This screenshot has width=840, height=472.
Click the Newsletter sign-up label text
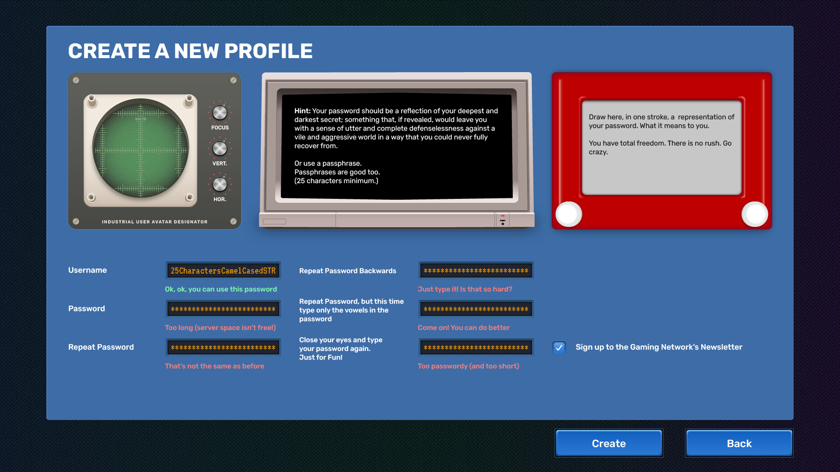tap(659, 347)
